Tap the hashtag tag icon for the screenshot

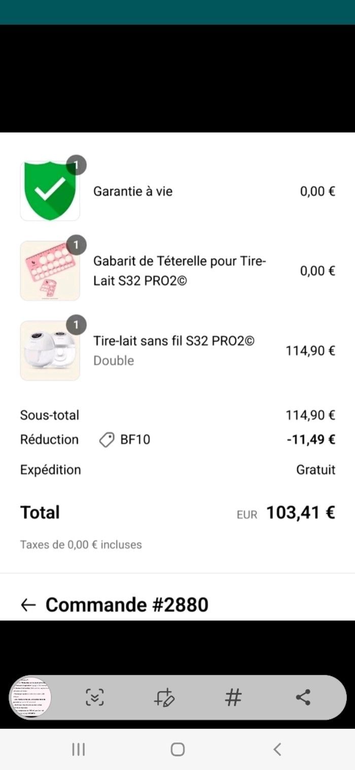coord(233,697)
